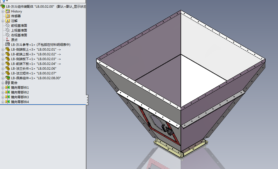Image resolution: width=278 pixels, height=169 pixels.
Task: Select the 上视基准面 plane item
Action: (19, 30)
